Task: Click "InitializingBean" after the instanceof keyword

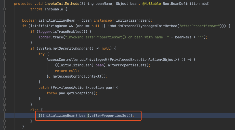Action: [x=132, y=21]
